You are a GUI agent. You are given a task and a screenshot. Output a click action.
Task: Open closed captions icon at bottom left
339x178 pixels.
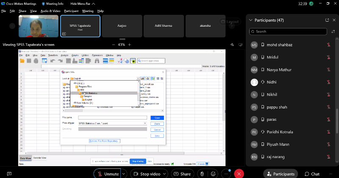click(x=9, y=174)
